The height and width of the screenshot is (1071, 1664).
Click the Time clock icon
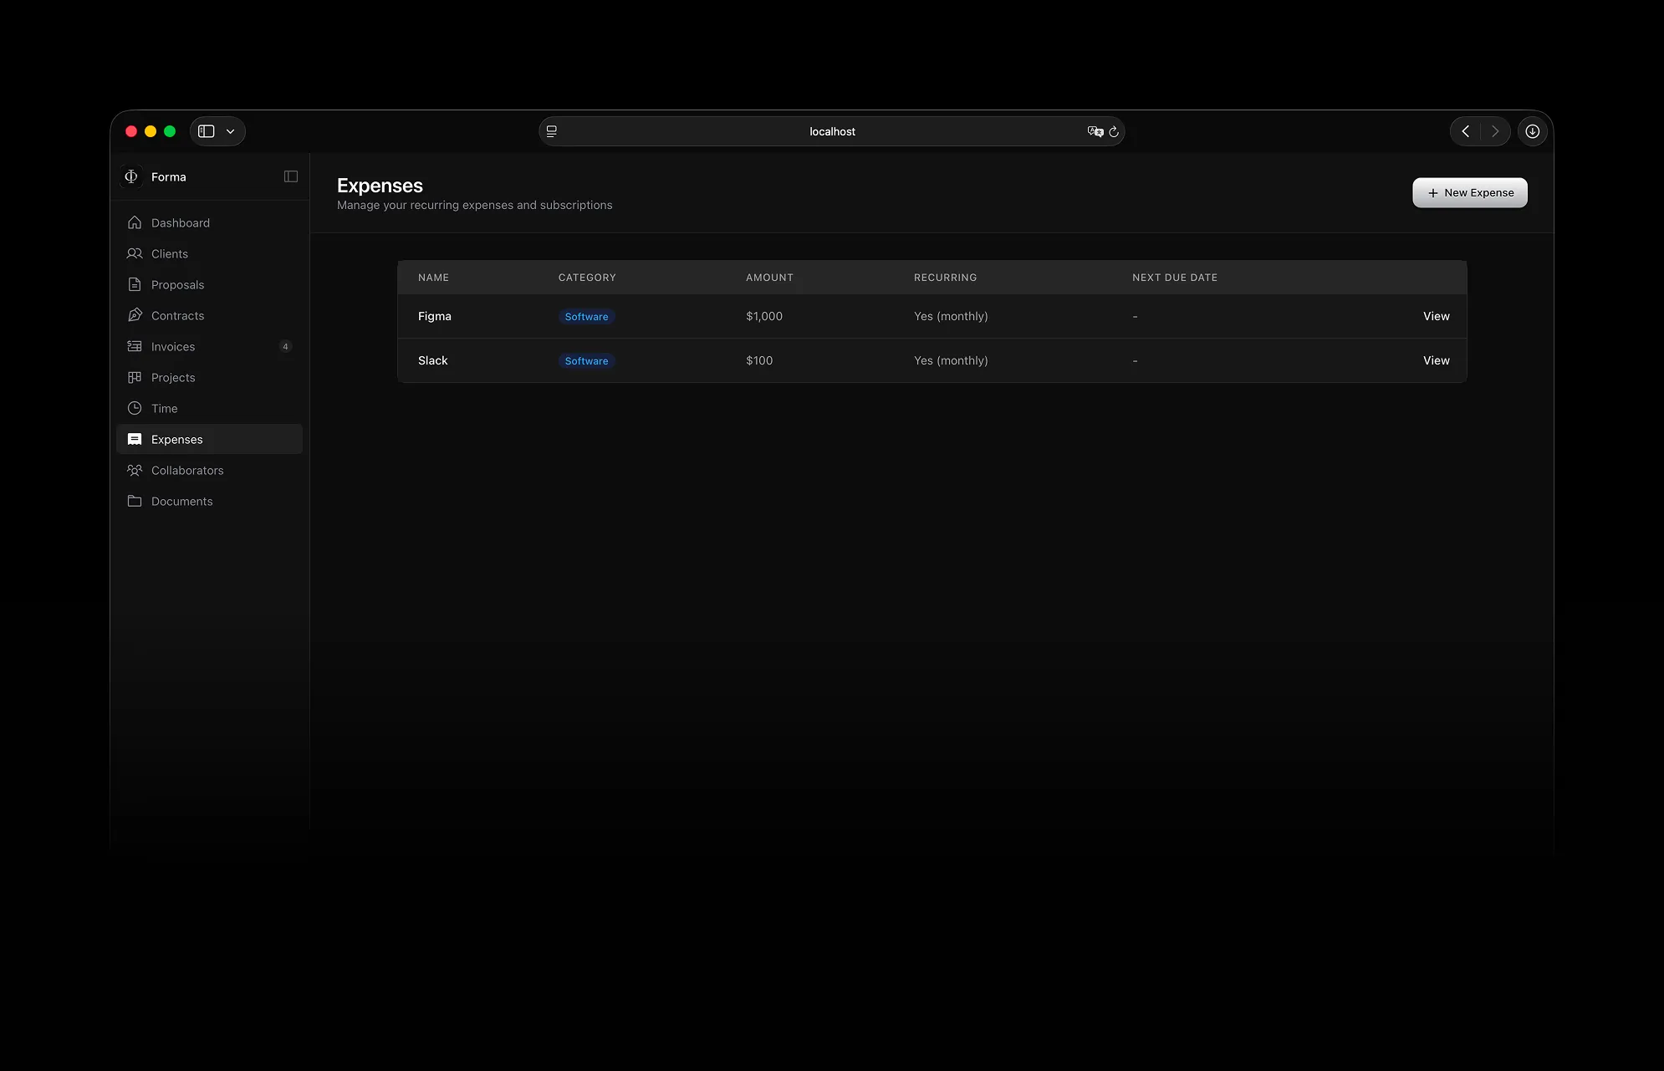(x=135, y=408)
